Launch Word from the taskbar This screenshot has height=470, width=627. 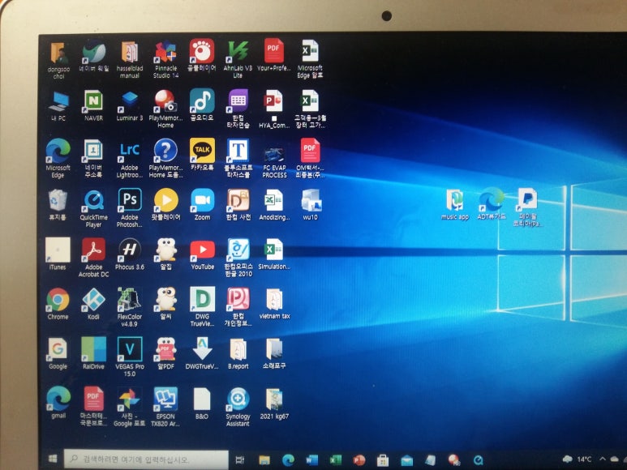point(311,460)
